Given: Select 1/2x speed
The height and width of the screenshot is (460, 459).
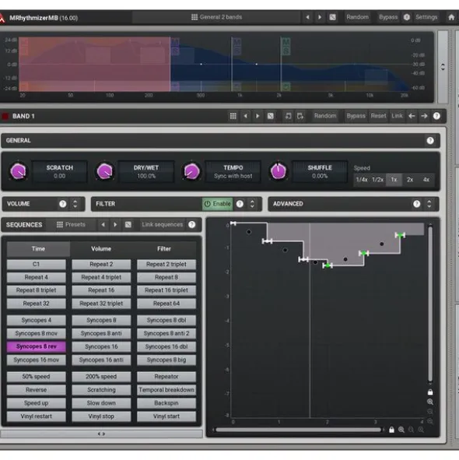Looking at the screenshot, I should 378,180.
